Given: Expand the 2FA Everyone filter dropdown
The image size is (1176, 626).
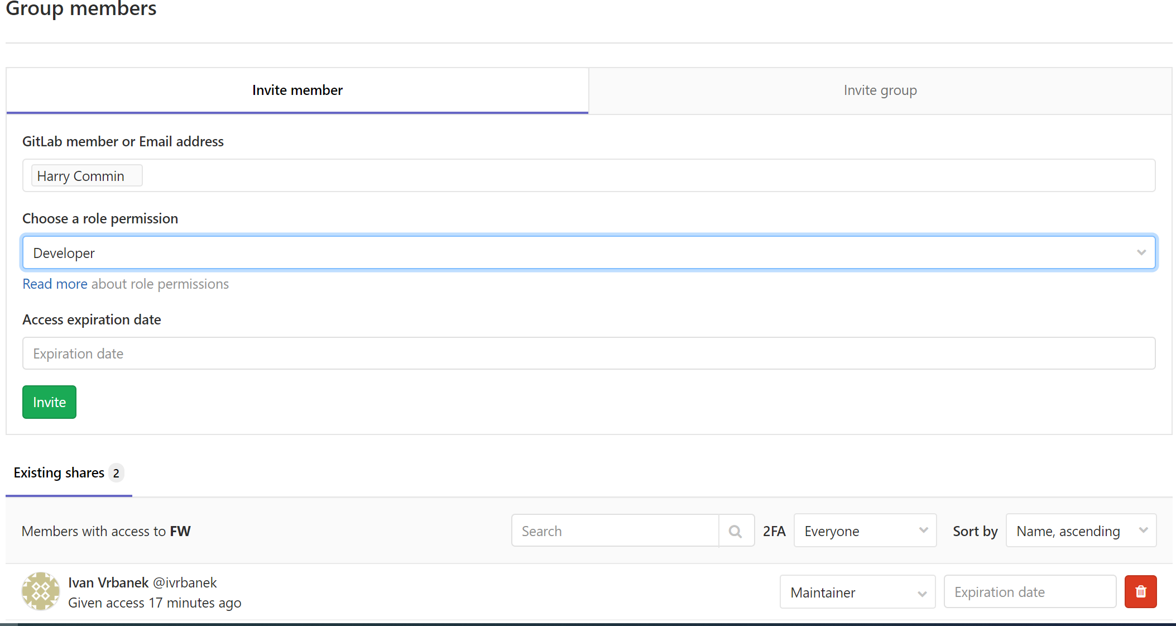Looking at the screenshot, I should click(865, 531).
